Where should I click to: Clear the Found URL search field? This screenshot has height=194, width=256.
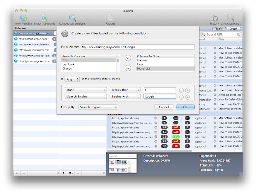click(x=239, y=34)
